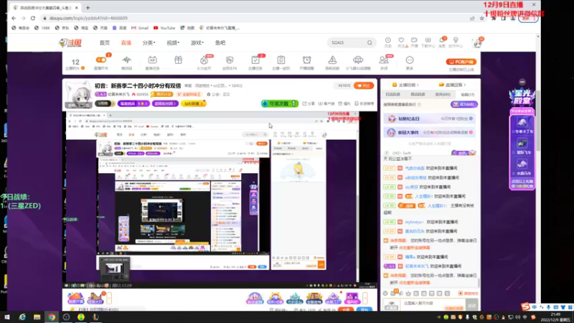Open the 我要开黑 icon below the player
The width and height of the screenshot is (574, 323).
76,298
